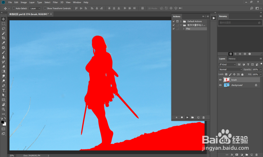Enable Show Transform Controls checkbox

coord(45,8)
